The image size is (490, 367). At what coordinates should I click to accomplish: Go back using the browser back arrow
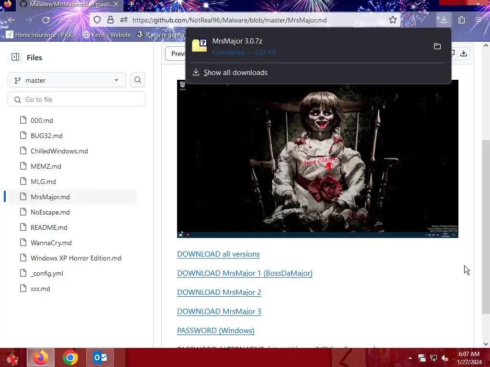pos(11,20)
